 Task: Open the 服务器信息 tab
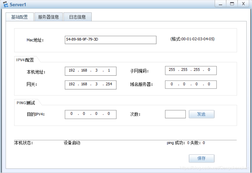pyautogui.click(x=48, y=17)
